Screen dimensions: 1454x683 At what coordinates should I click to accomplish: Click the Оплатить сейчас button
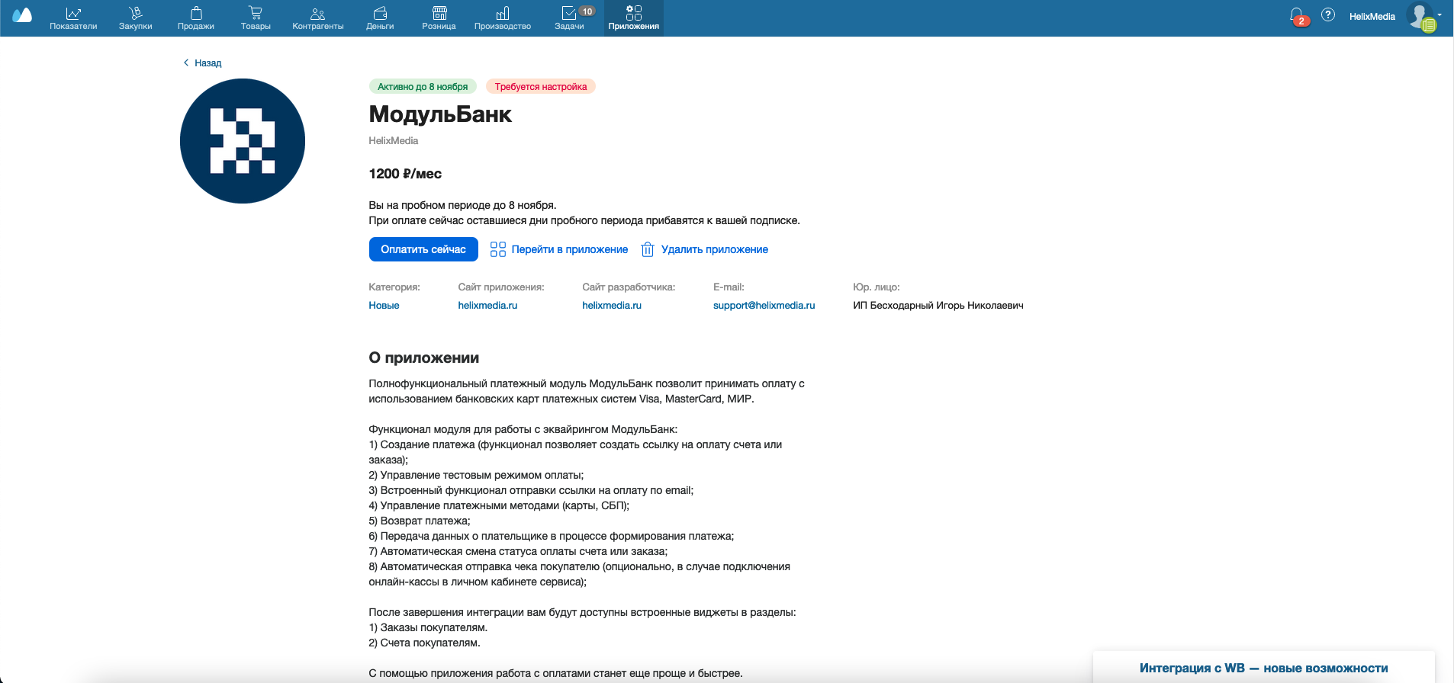point(423,249)
